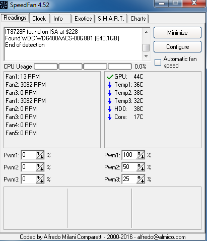
Task: Click the log scrollbar down arrow
Action: coord(146,56)
